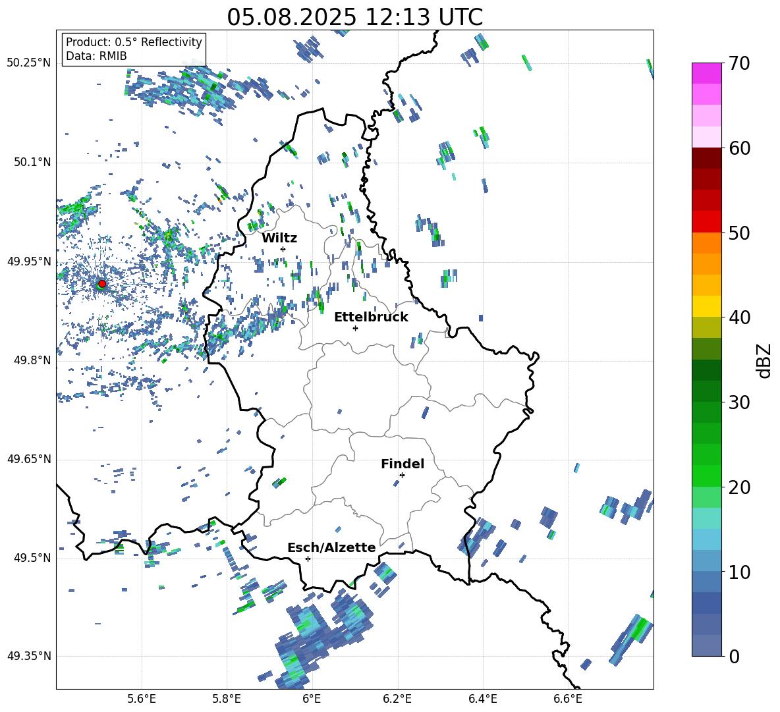
Task: Click the 6.4°E longitude label
Action: (482, 699)
